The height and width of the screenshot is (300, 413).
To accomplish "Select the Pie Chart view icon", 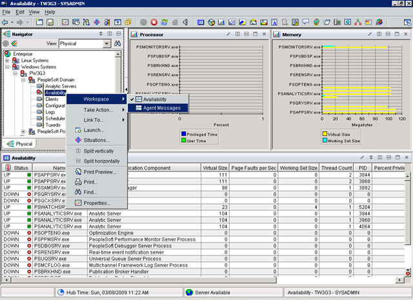I will (x=211, y=23).
